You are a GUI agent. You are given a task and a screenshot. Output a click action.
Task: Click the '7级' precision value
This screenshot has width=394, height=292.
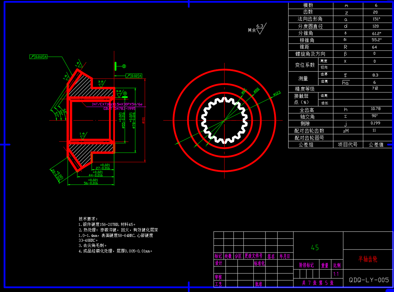click(375, 88)
